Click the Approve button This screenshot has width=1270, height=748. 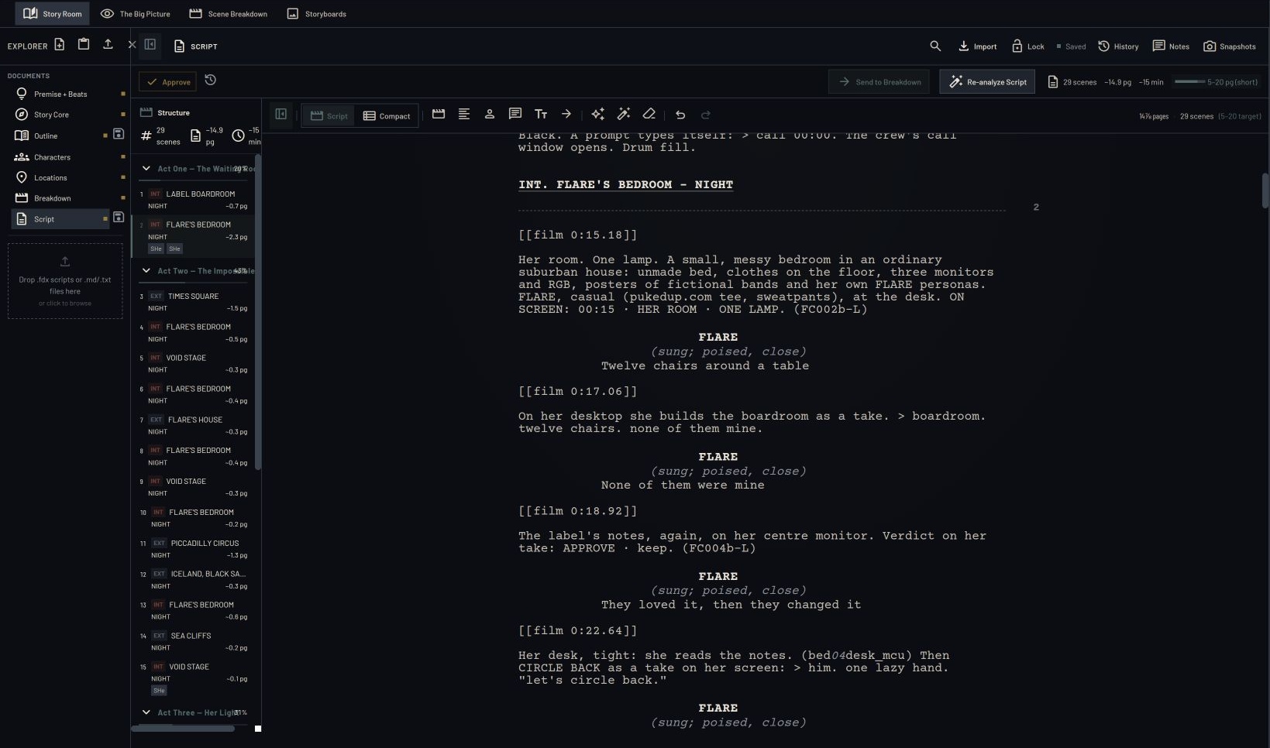[x=168, y=81]
